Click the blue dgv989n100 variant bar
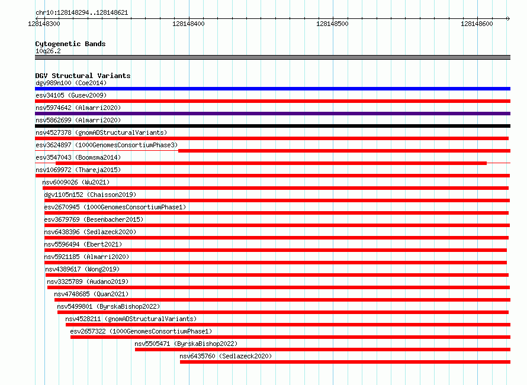The height and width of the screenshot is (385, 527). click(x=272, y=89)
